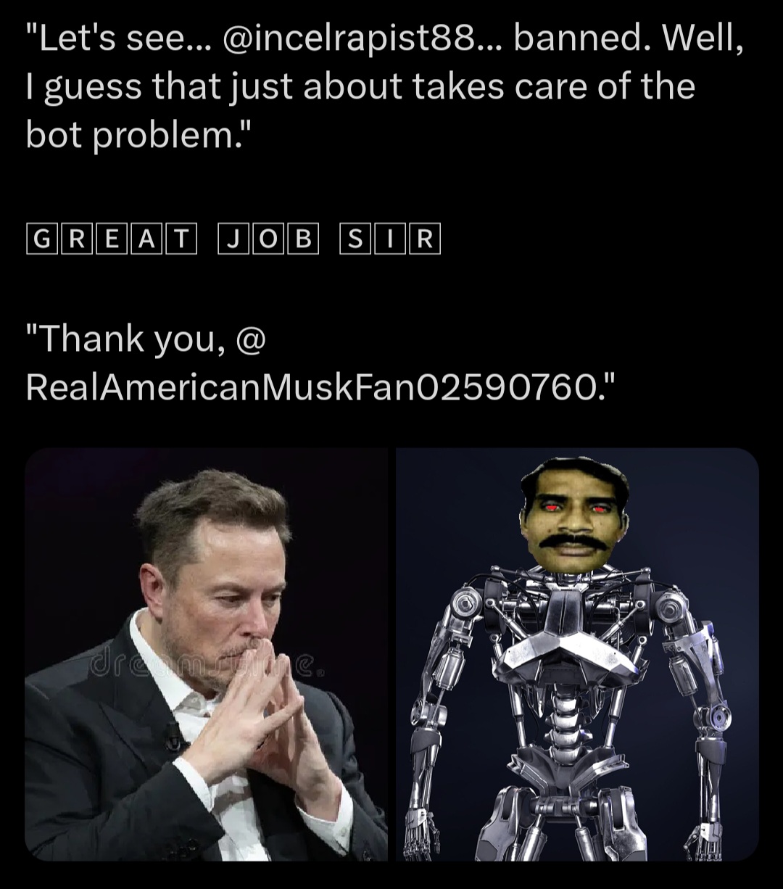Open the left photo of suited man
The height and width of the screenshot is (889, 783).
pos(207,654)
